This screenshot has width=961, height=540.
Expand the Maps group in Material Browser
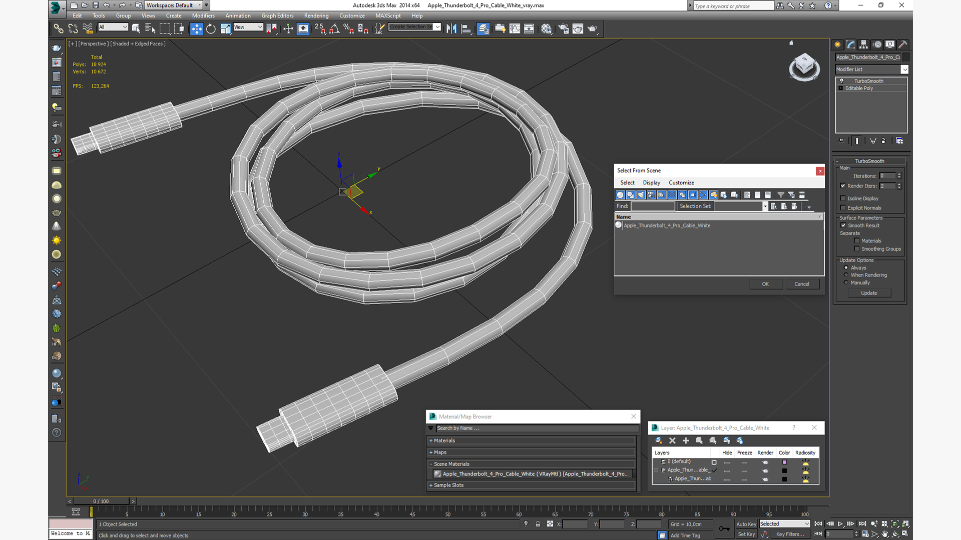click(532, 452)
